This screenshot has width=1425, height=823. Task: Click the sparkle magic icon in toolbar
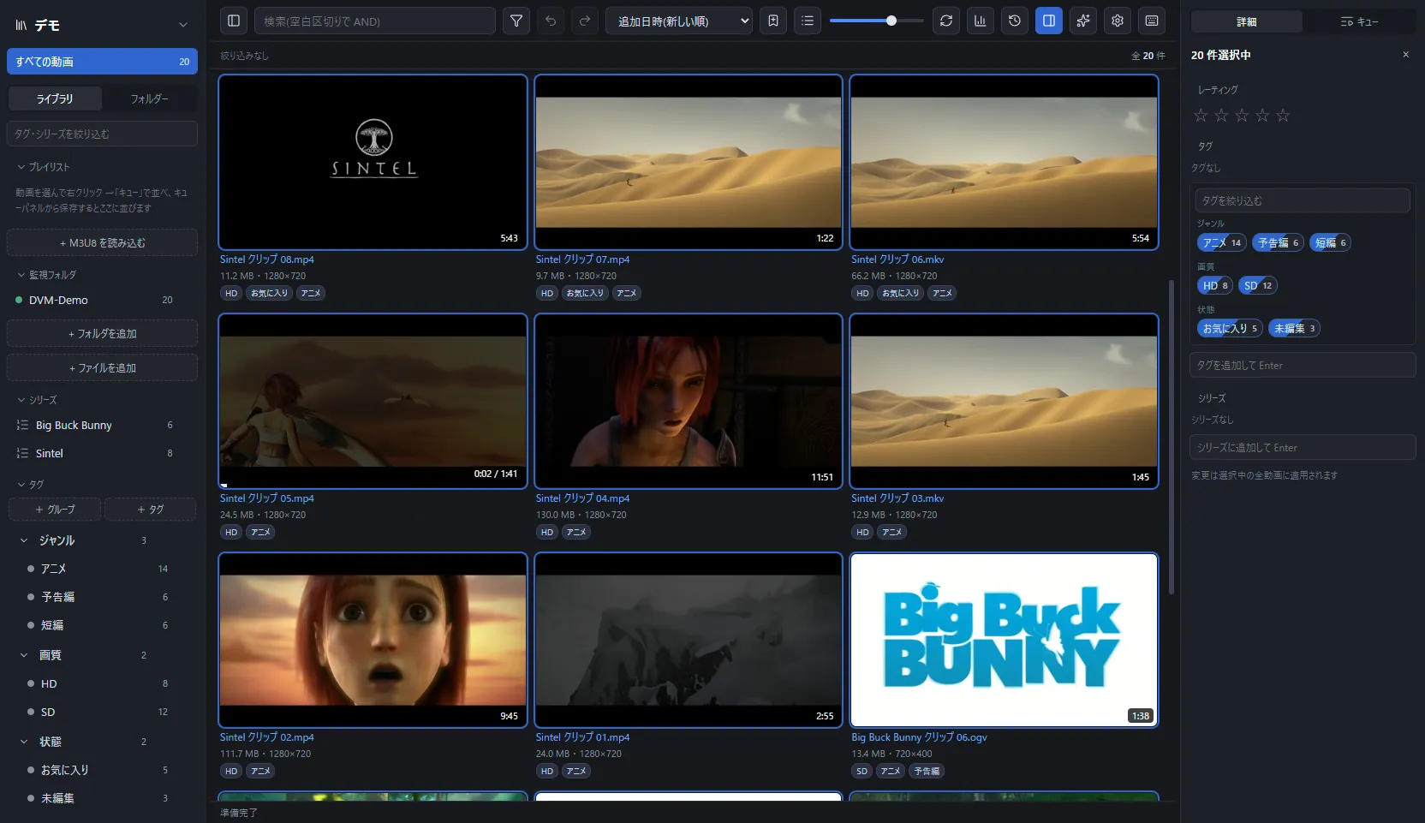tap(1083, 21)
